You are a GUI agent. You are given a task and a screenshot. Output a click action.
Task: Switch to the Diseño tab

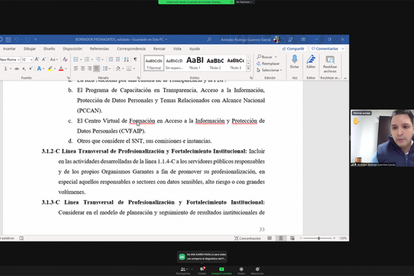click(x=50, y=49)
